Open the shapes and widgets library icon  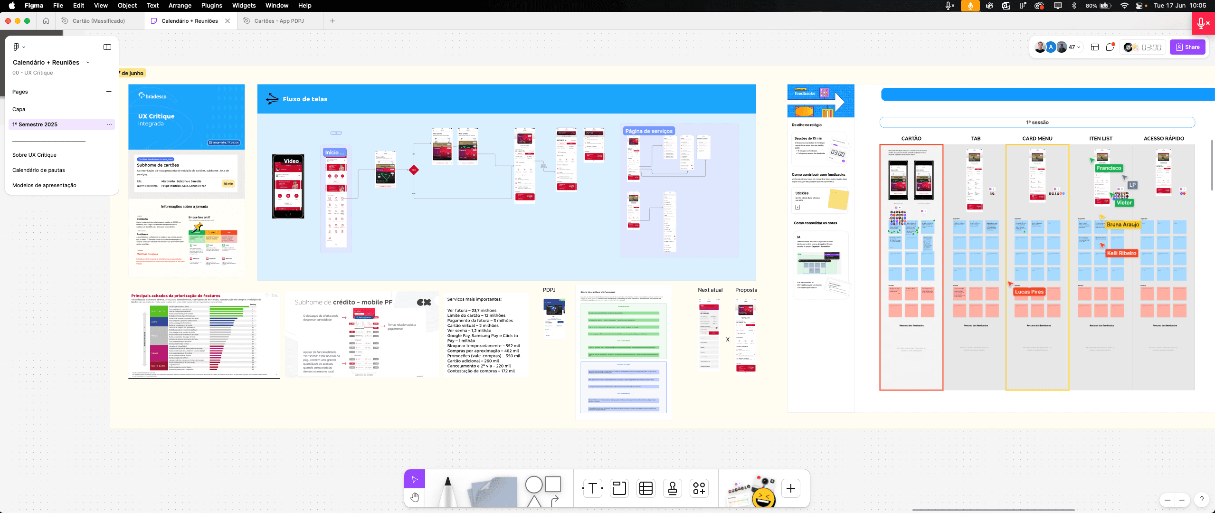(699, 488)
